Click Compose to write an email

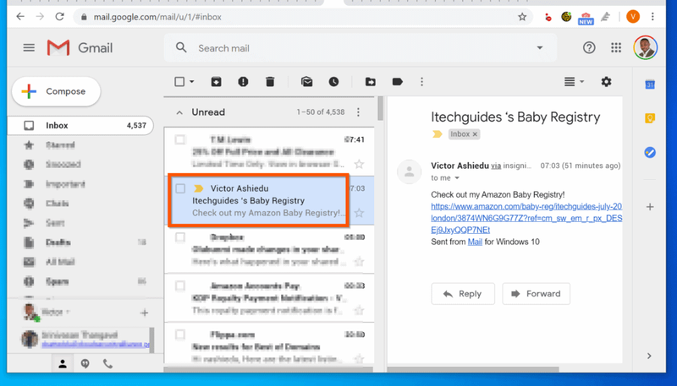click(56, 91)
